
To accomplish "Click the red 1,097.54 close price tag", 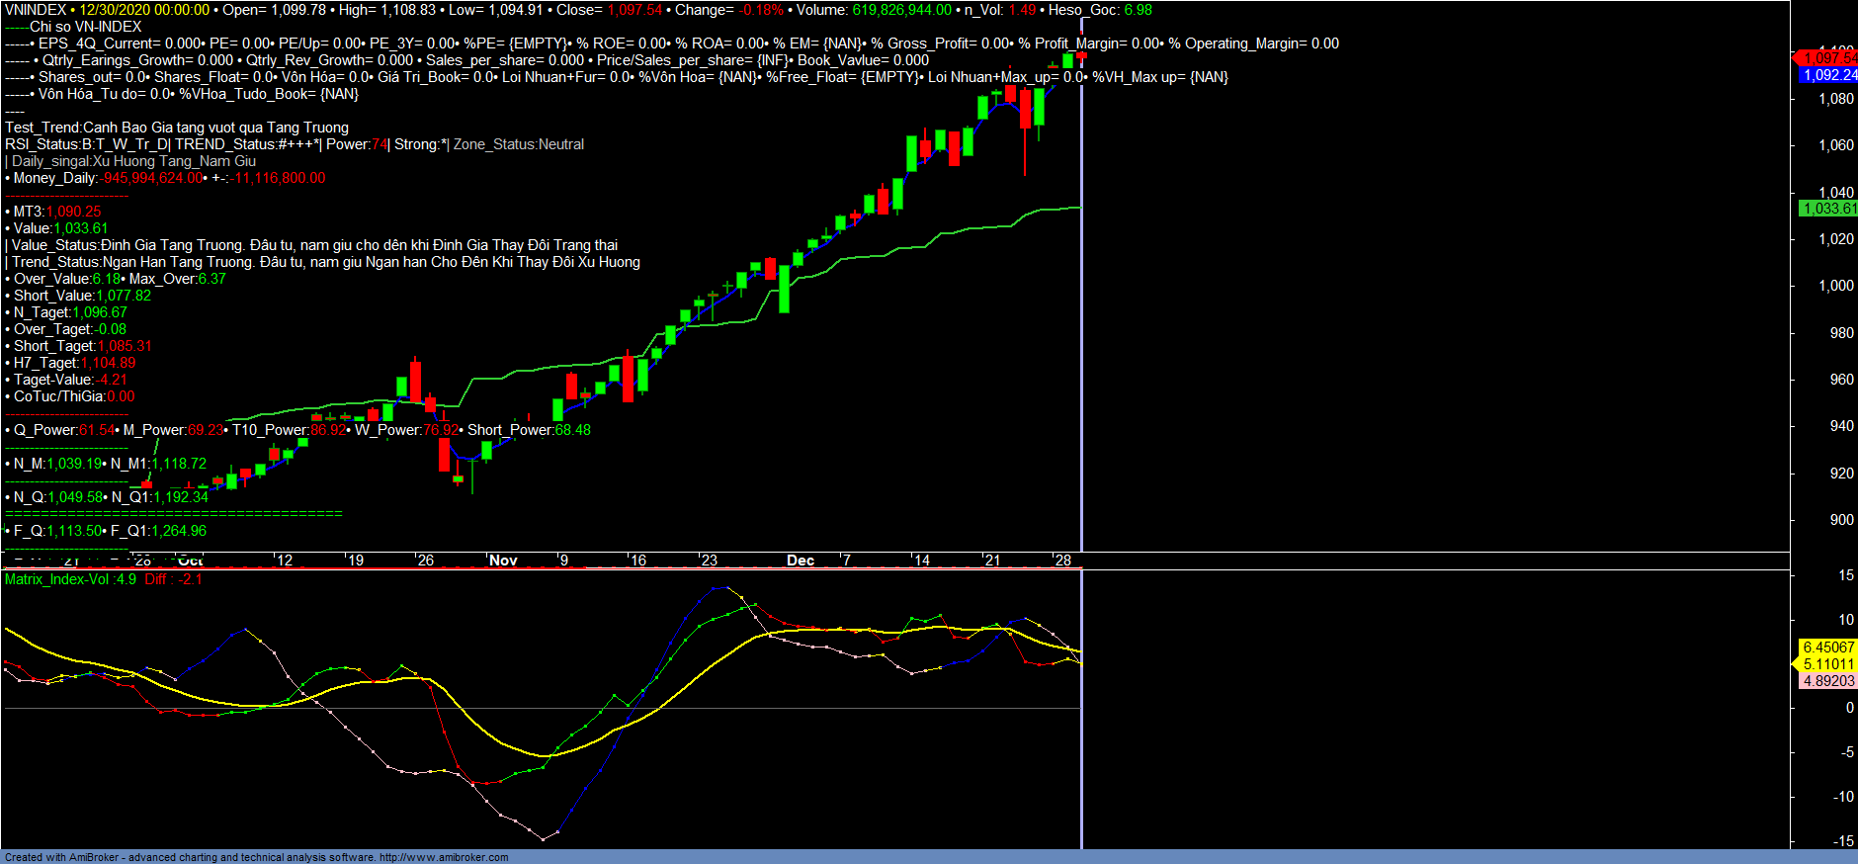I will pos(1827,58).
